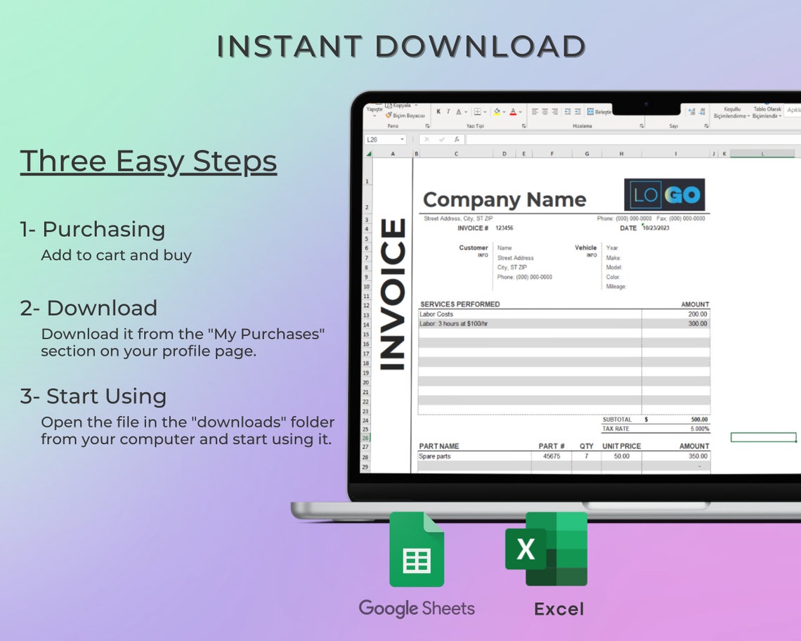This screenshot has height=641, width=801.
Task: Open the Tablo Olarak Biçimlendir dropdown
Action: pos(767,112)
